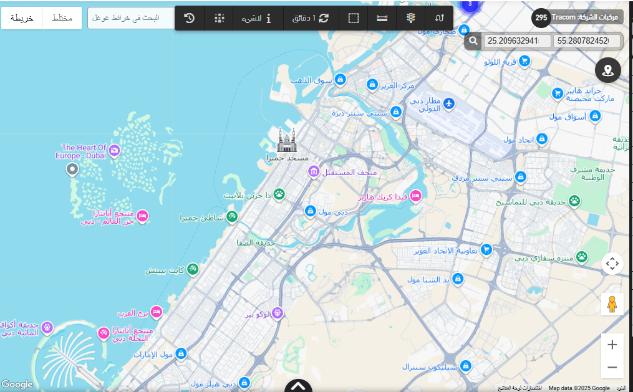Click the dotted grid cluster icon

click(219, 18)
